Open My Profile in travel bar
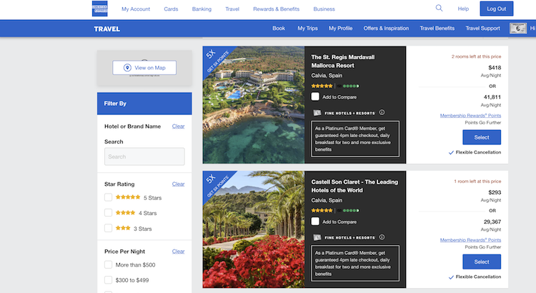536x293 pixels. 340,29
